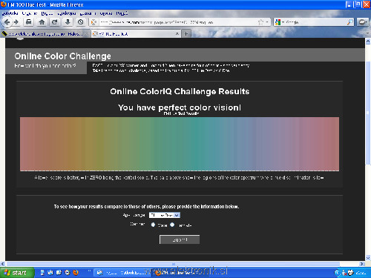This screenshot has width=371, height=278.
Task: Click the toolbar icon right of search box
Action: (x=362, y=22)
